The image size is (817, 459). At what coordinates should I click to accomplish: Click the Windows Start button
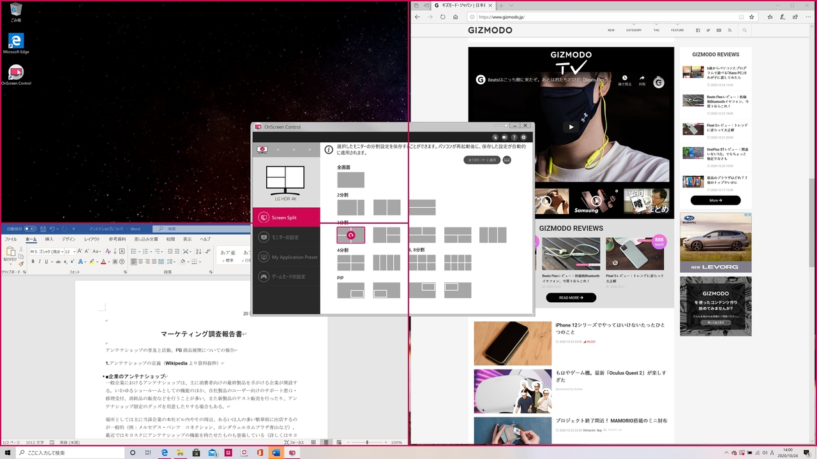click(8, 453)
